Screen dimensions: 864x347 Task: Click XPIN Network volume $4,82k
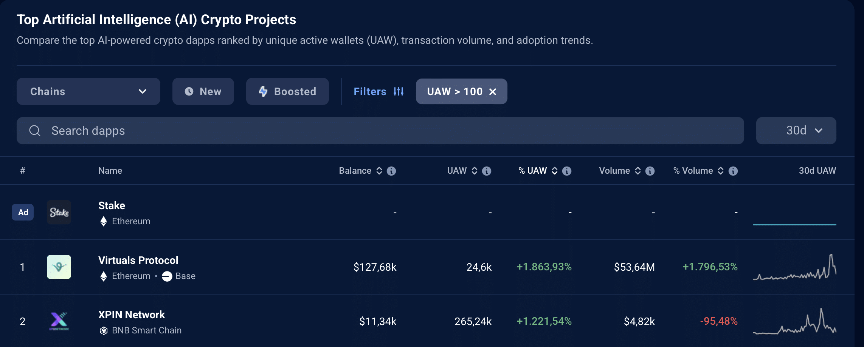pos(639,321)
